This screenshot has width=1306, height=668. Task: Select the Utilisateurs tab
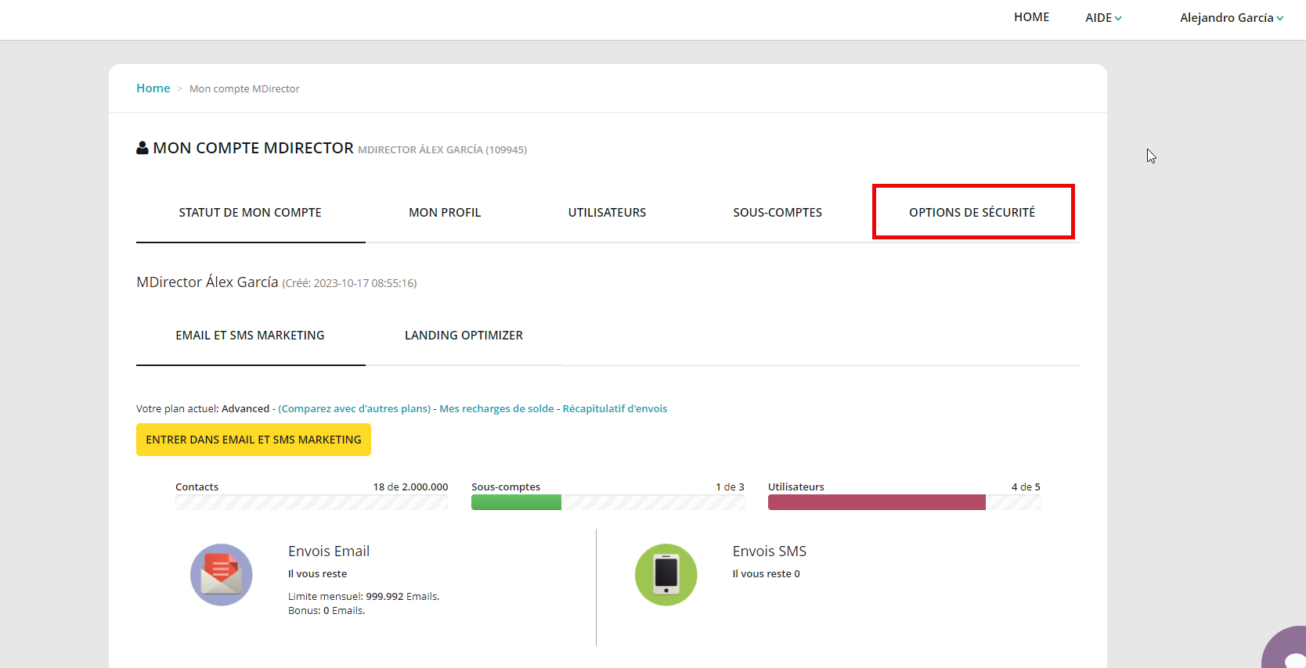pos(607,213)
